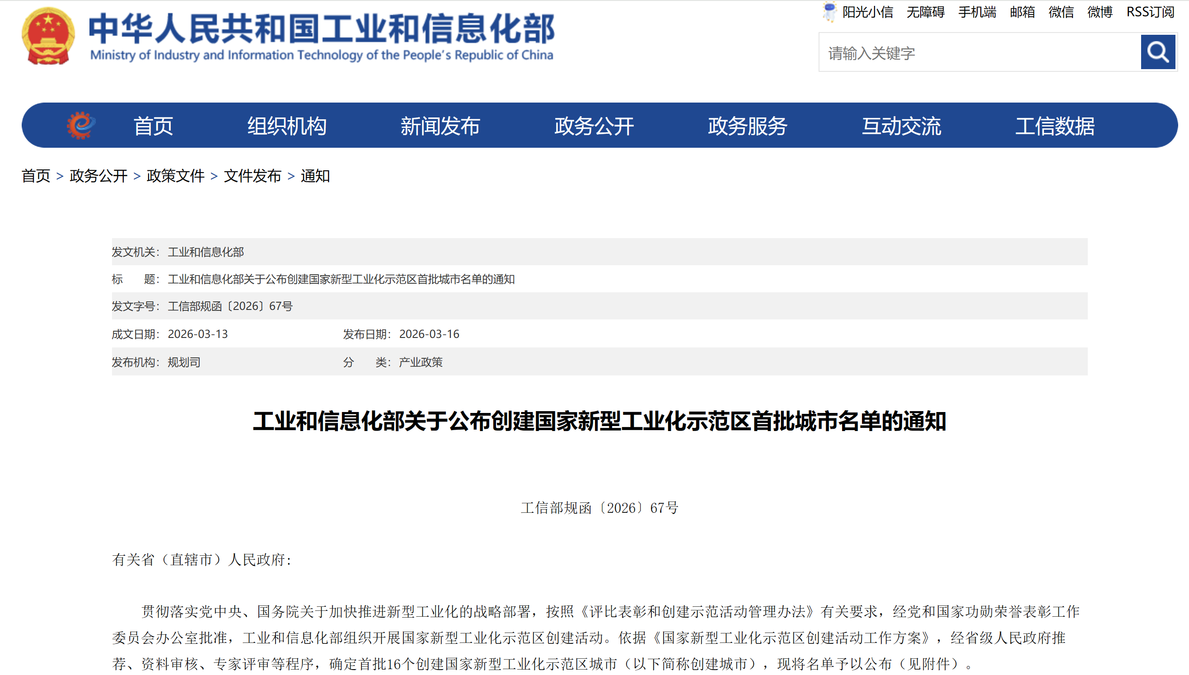The height and width of the screenshot is (675, 1189).
Task: Click the 微博 link
Action: pyautogui.click(x=1100, y=12)
